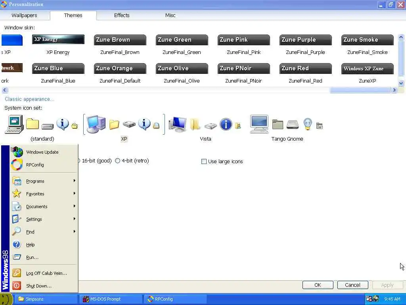The height and width of the screenshot is (305, 406).
Task: Open the Themes tab
Action: point(73,15)
